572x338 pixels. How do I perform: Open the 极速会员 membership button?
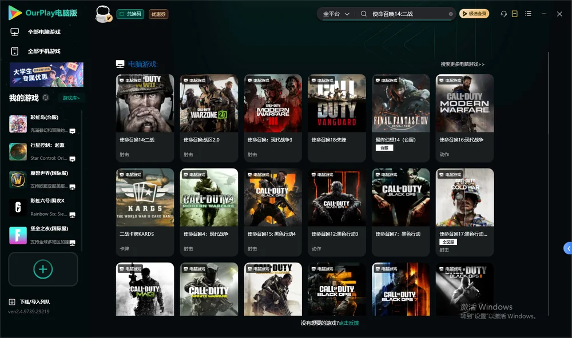[x=474, y=14]
